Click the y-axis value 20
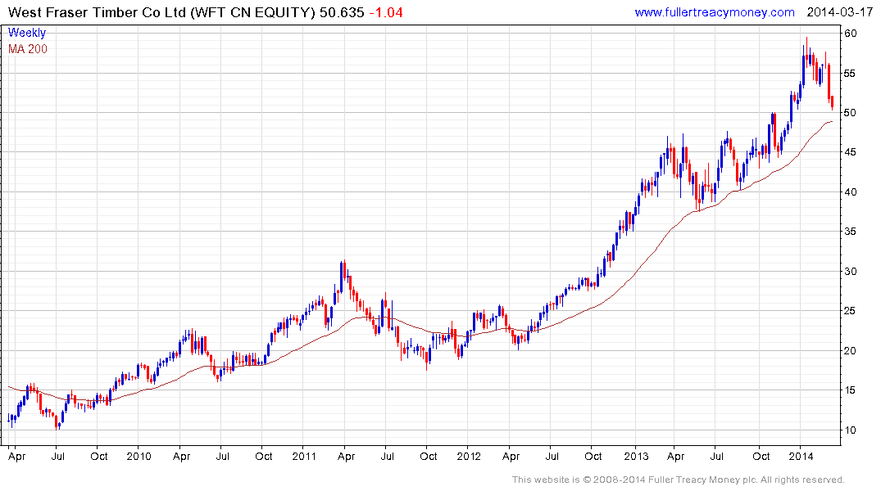Viewport: 881px width, 491px height. tap(851, 351)
